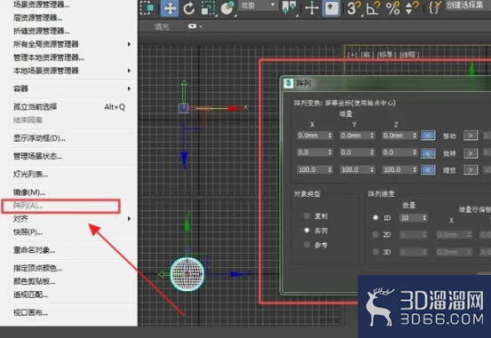Click the 移动 X increment spinner arrows

click(329, 135)
